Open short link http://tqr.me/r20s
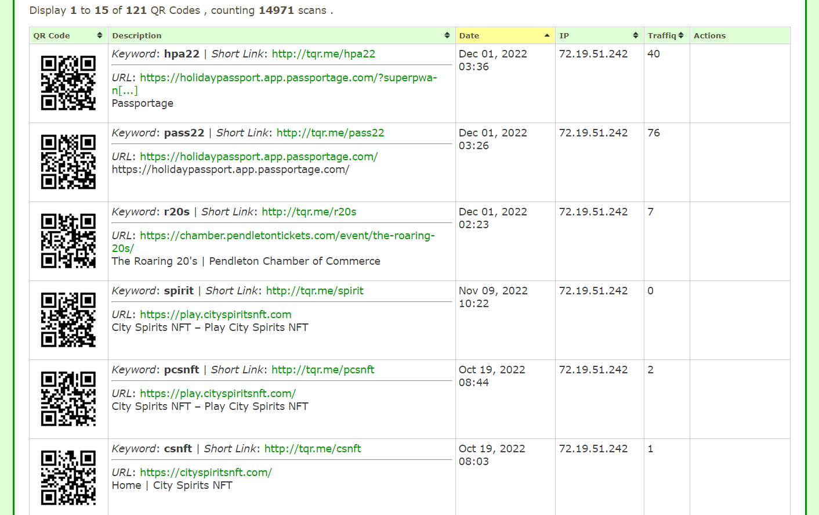The image size is (819, 515). [309, 212]
